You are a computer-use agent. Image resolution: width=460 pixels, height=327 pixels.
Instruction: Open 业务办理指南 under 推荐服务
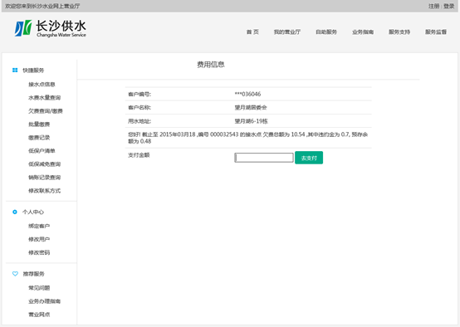pos(44,301)
